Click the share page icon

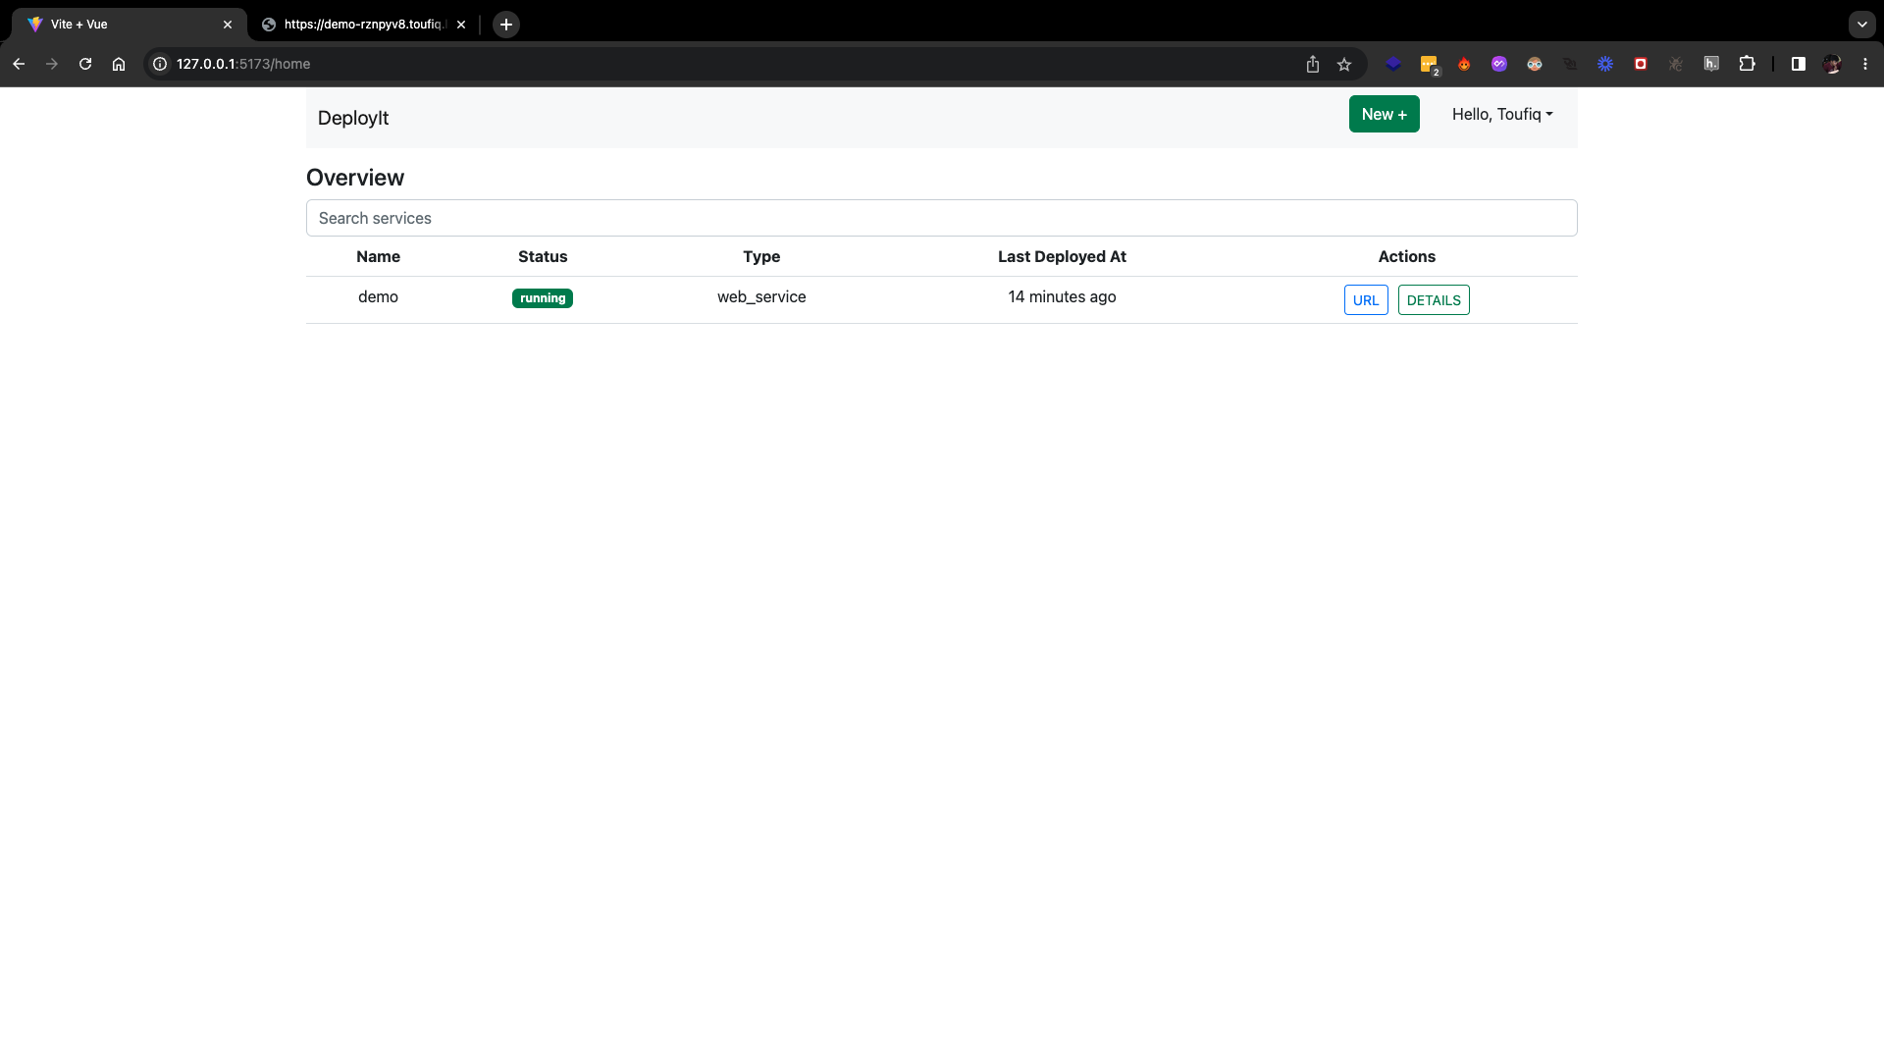click(1313, 64)
